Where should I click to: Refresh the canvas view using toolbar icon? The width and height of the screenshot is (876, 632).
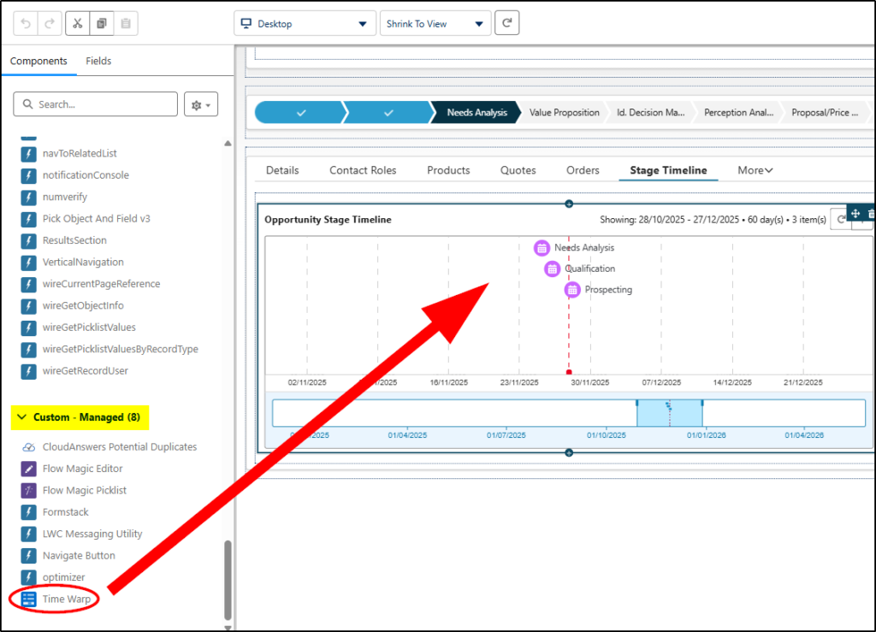point(506,24)
